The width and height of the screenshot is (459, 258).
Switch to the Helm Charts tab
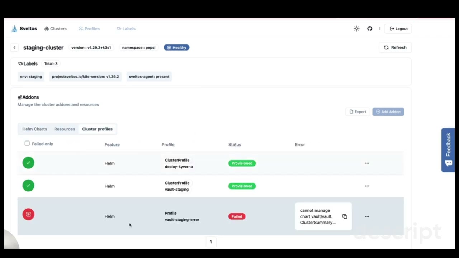(x=34, y=129)
